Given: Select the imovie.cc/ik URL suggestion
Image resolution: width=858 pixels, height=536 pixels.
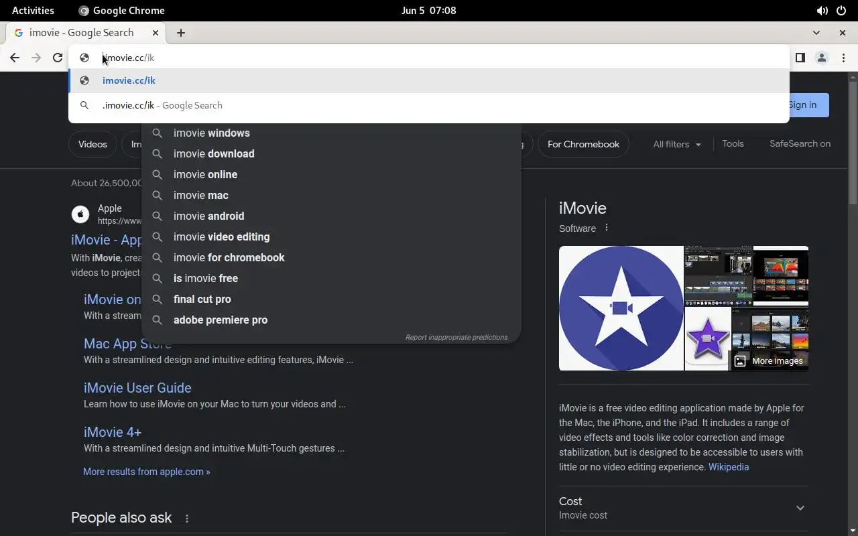Looking at the screenshot, I should pos(429,80).
